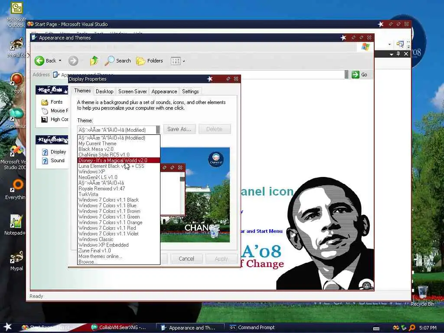
Task: Open Sound troubleshooter link
Action: point(53,160)
